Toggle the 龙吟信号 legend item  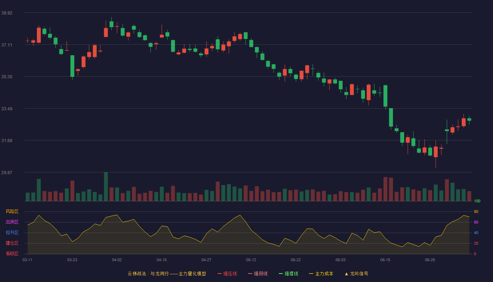click(356, 274)
